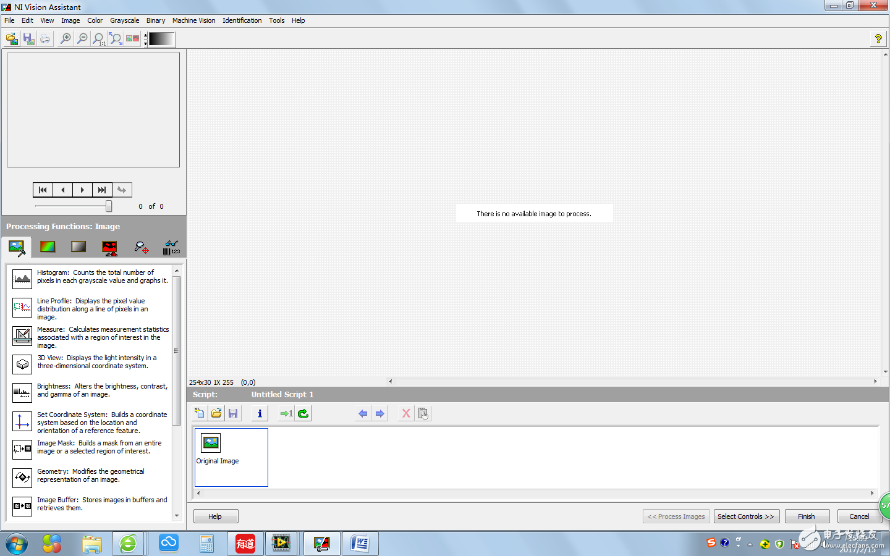Click the context help question mark icon
The width and height of the screenshot is (890, 556).
pyautogui.click(x=878, y=39)
